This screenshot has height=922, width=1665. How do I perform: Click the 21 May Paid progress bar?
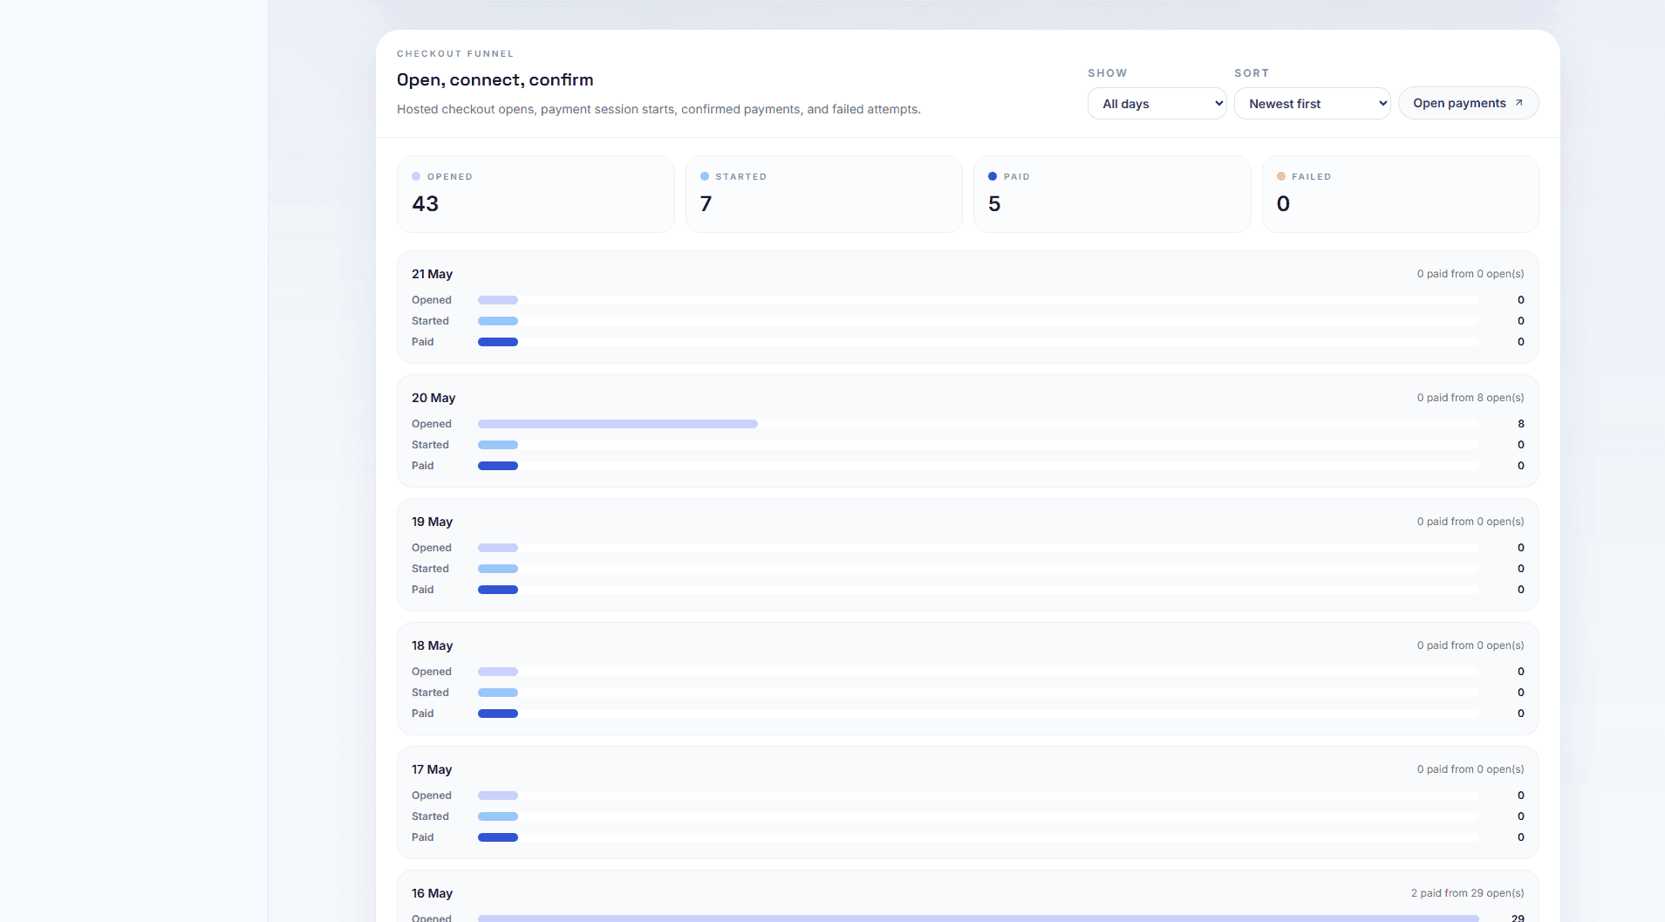point(978,342)
